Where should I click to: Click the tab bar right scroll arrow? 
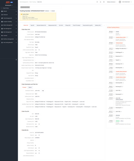click(104, 25)
